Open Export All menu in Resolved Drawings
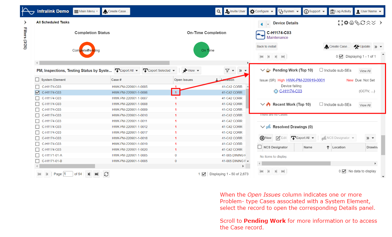 coord(303,138)
